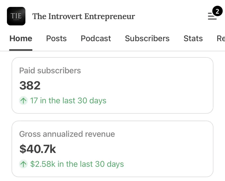This screenshot has height=181, width=225.
Task: Go to the Podcast tab
Action: (x=96, y=38)
